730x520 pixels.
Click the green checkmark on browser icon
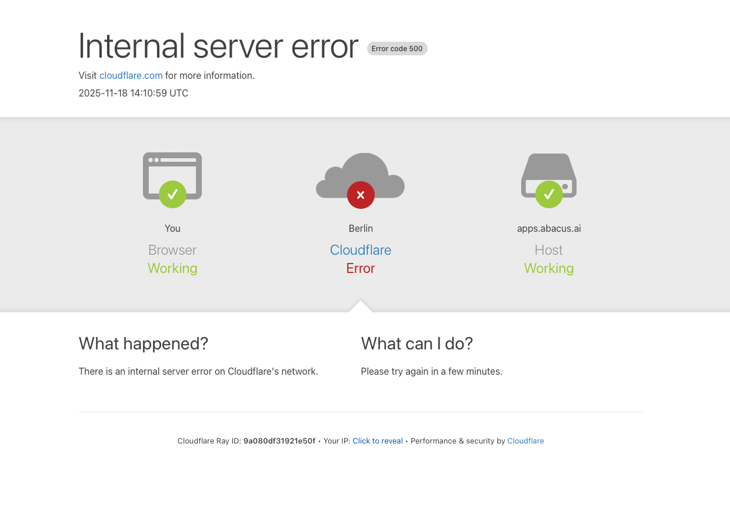tap(172, 194)
